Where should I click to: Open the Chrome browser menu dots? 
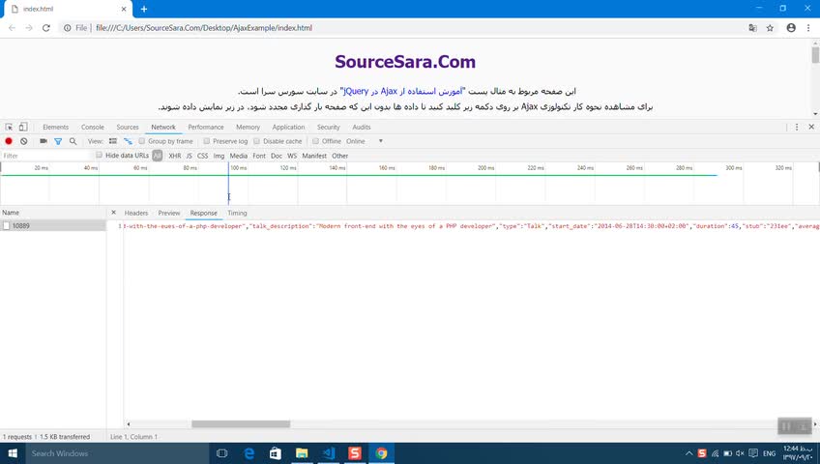(808, 28)
